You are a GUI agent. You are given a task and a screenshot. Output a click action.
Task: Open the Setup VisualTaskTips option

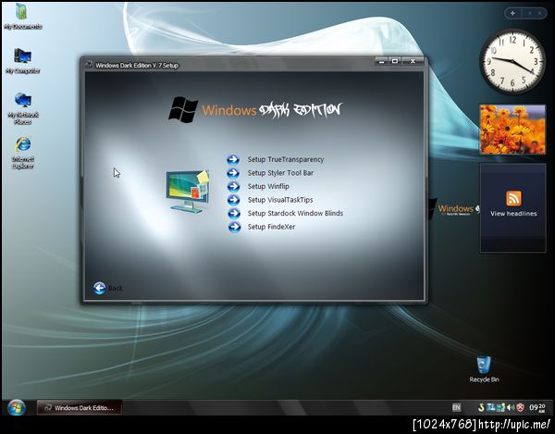[280, 200]
